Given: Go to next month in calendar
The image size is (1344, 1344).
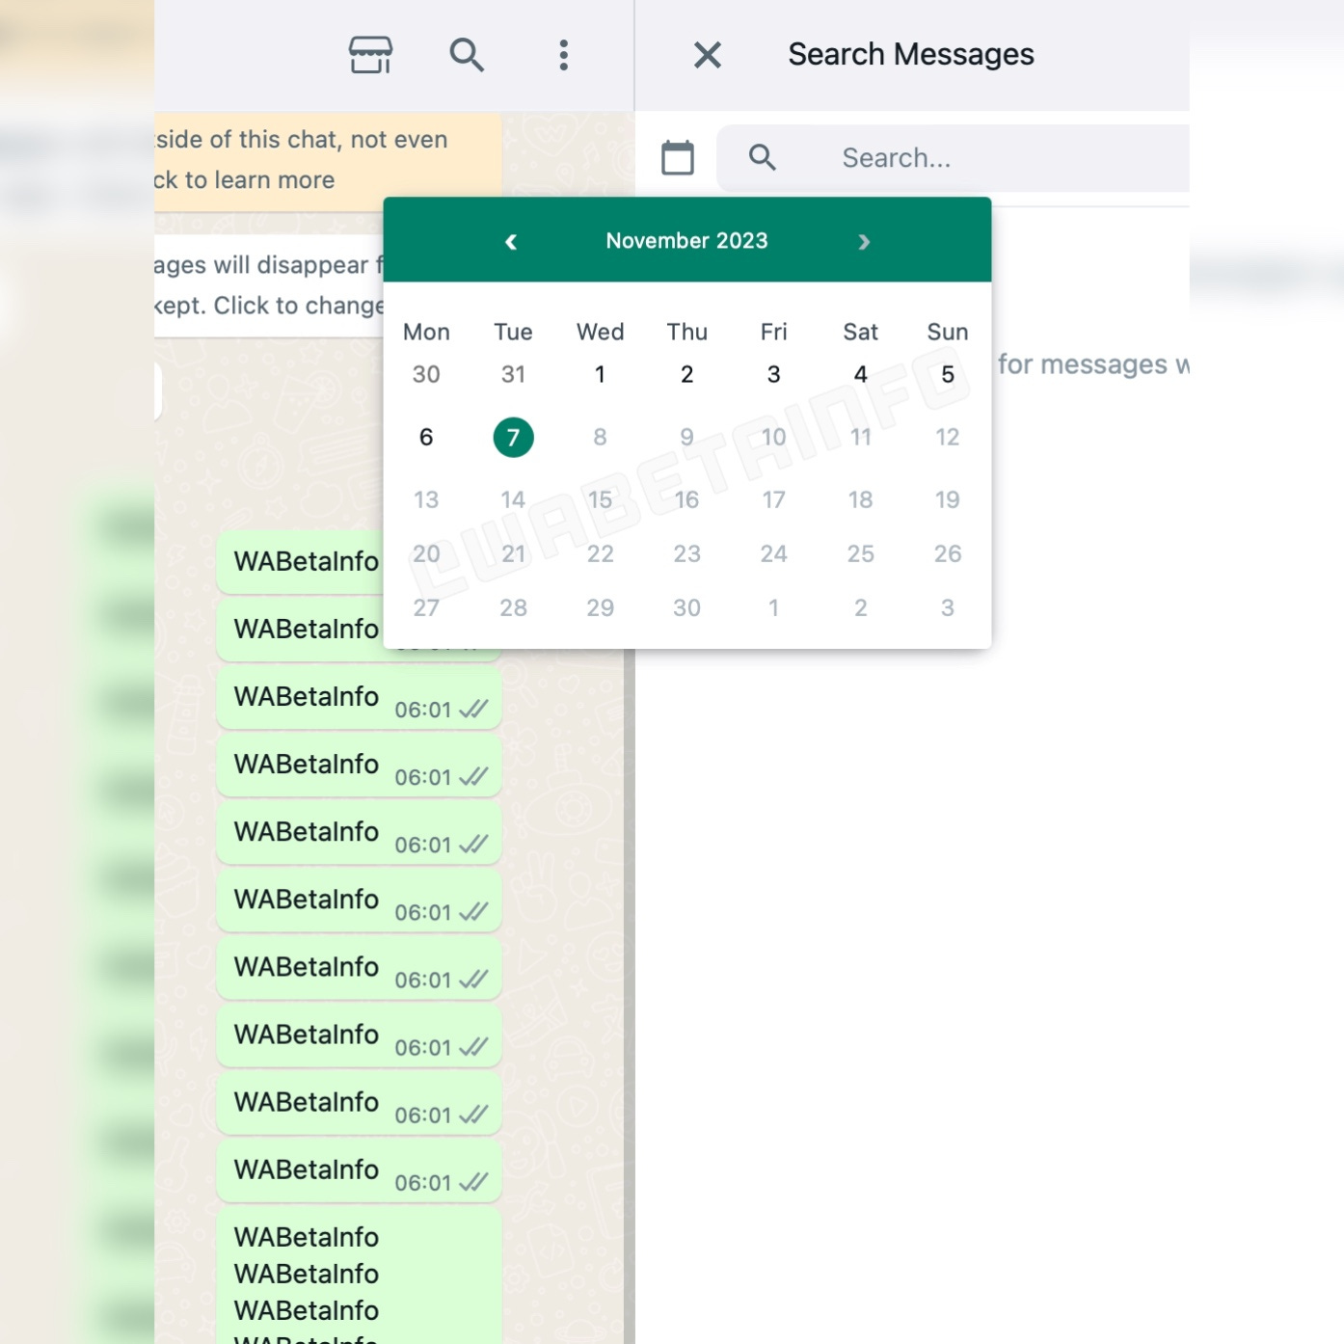Looking at the screenshot, I should click(864, 241).
